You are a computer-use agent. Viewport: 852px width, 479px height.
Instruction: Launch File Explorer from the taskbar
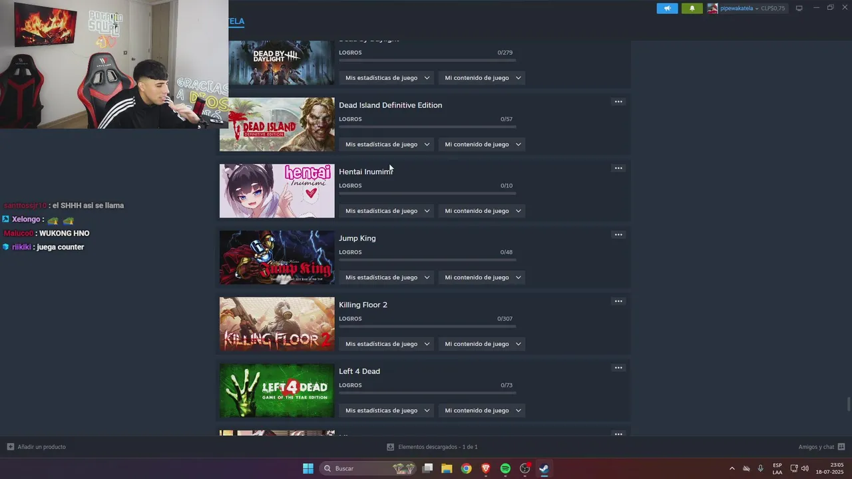(447, 468)
